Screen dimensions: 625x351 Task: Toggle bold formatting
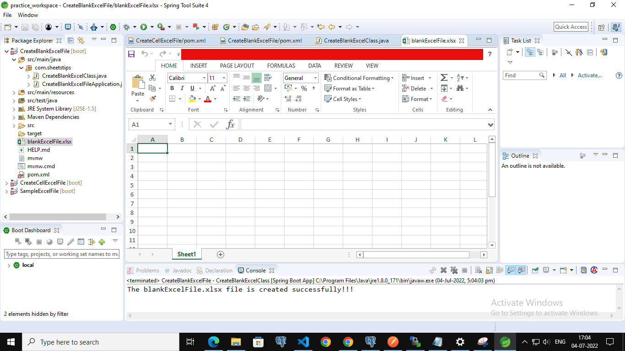(x=172, y=88)
